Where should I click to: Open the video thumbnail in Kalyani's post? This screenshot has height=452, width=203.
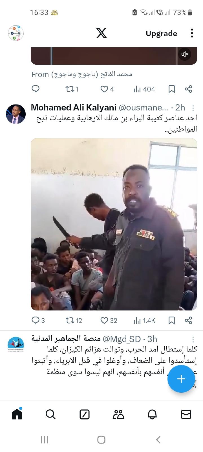pos(114,224)
